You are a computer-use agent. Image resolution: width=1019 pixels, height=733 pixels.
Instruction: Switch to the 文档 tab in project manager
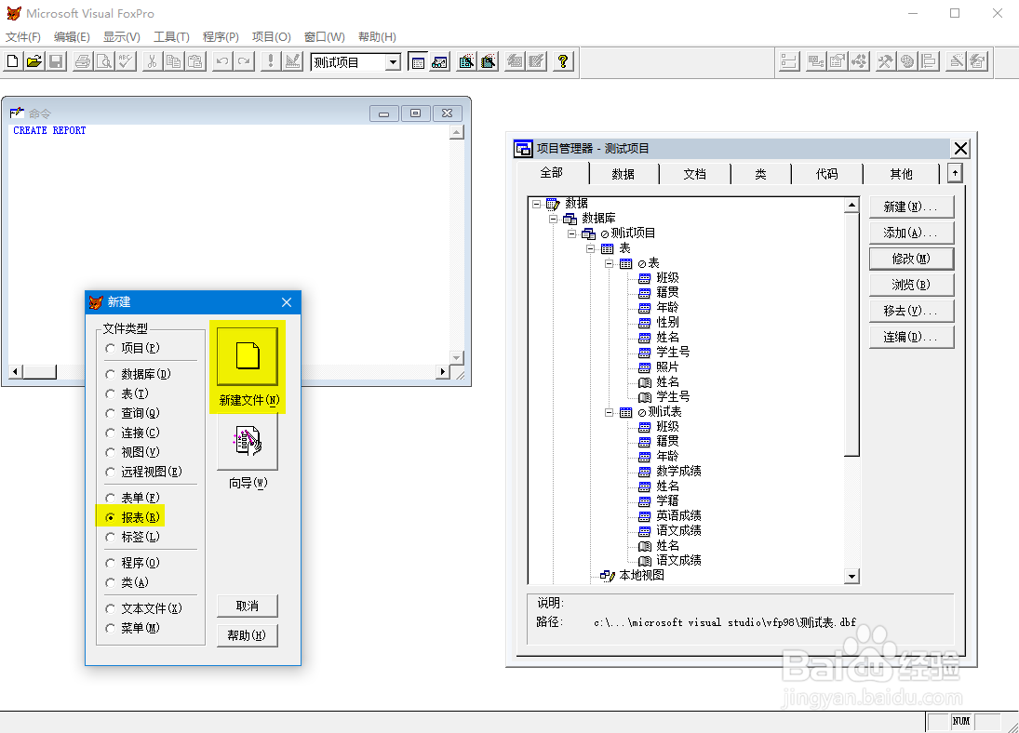coord(695,174)
